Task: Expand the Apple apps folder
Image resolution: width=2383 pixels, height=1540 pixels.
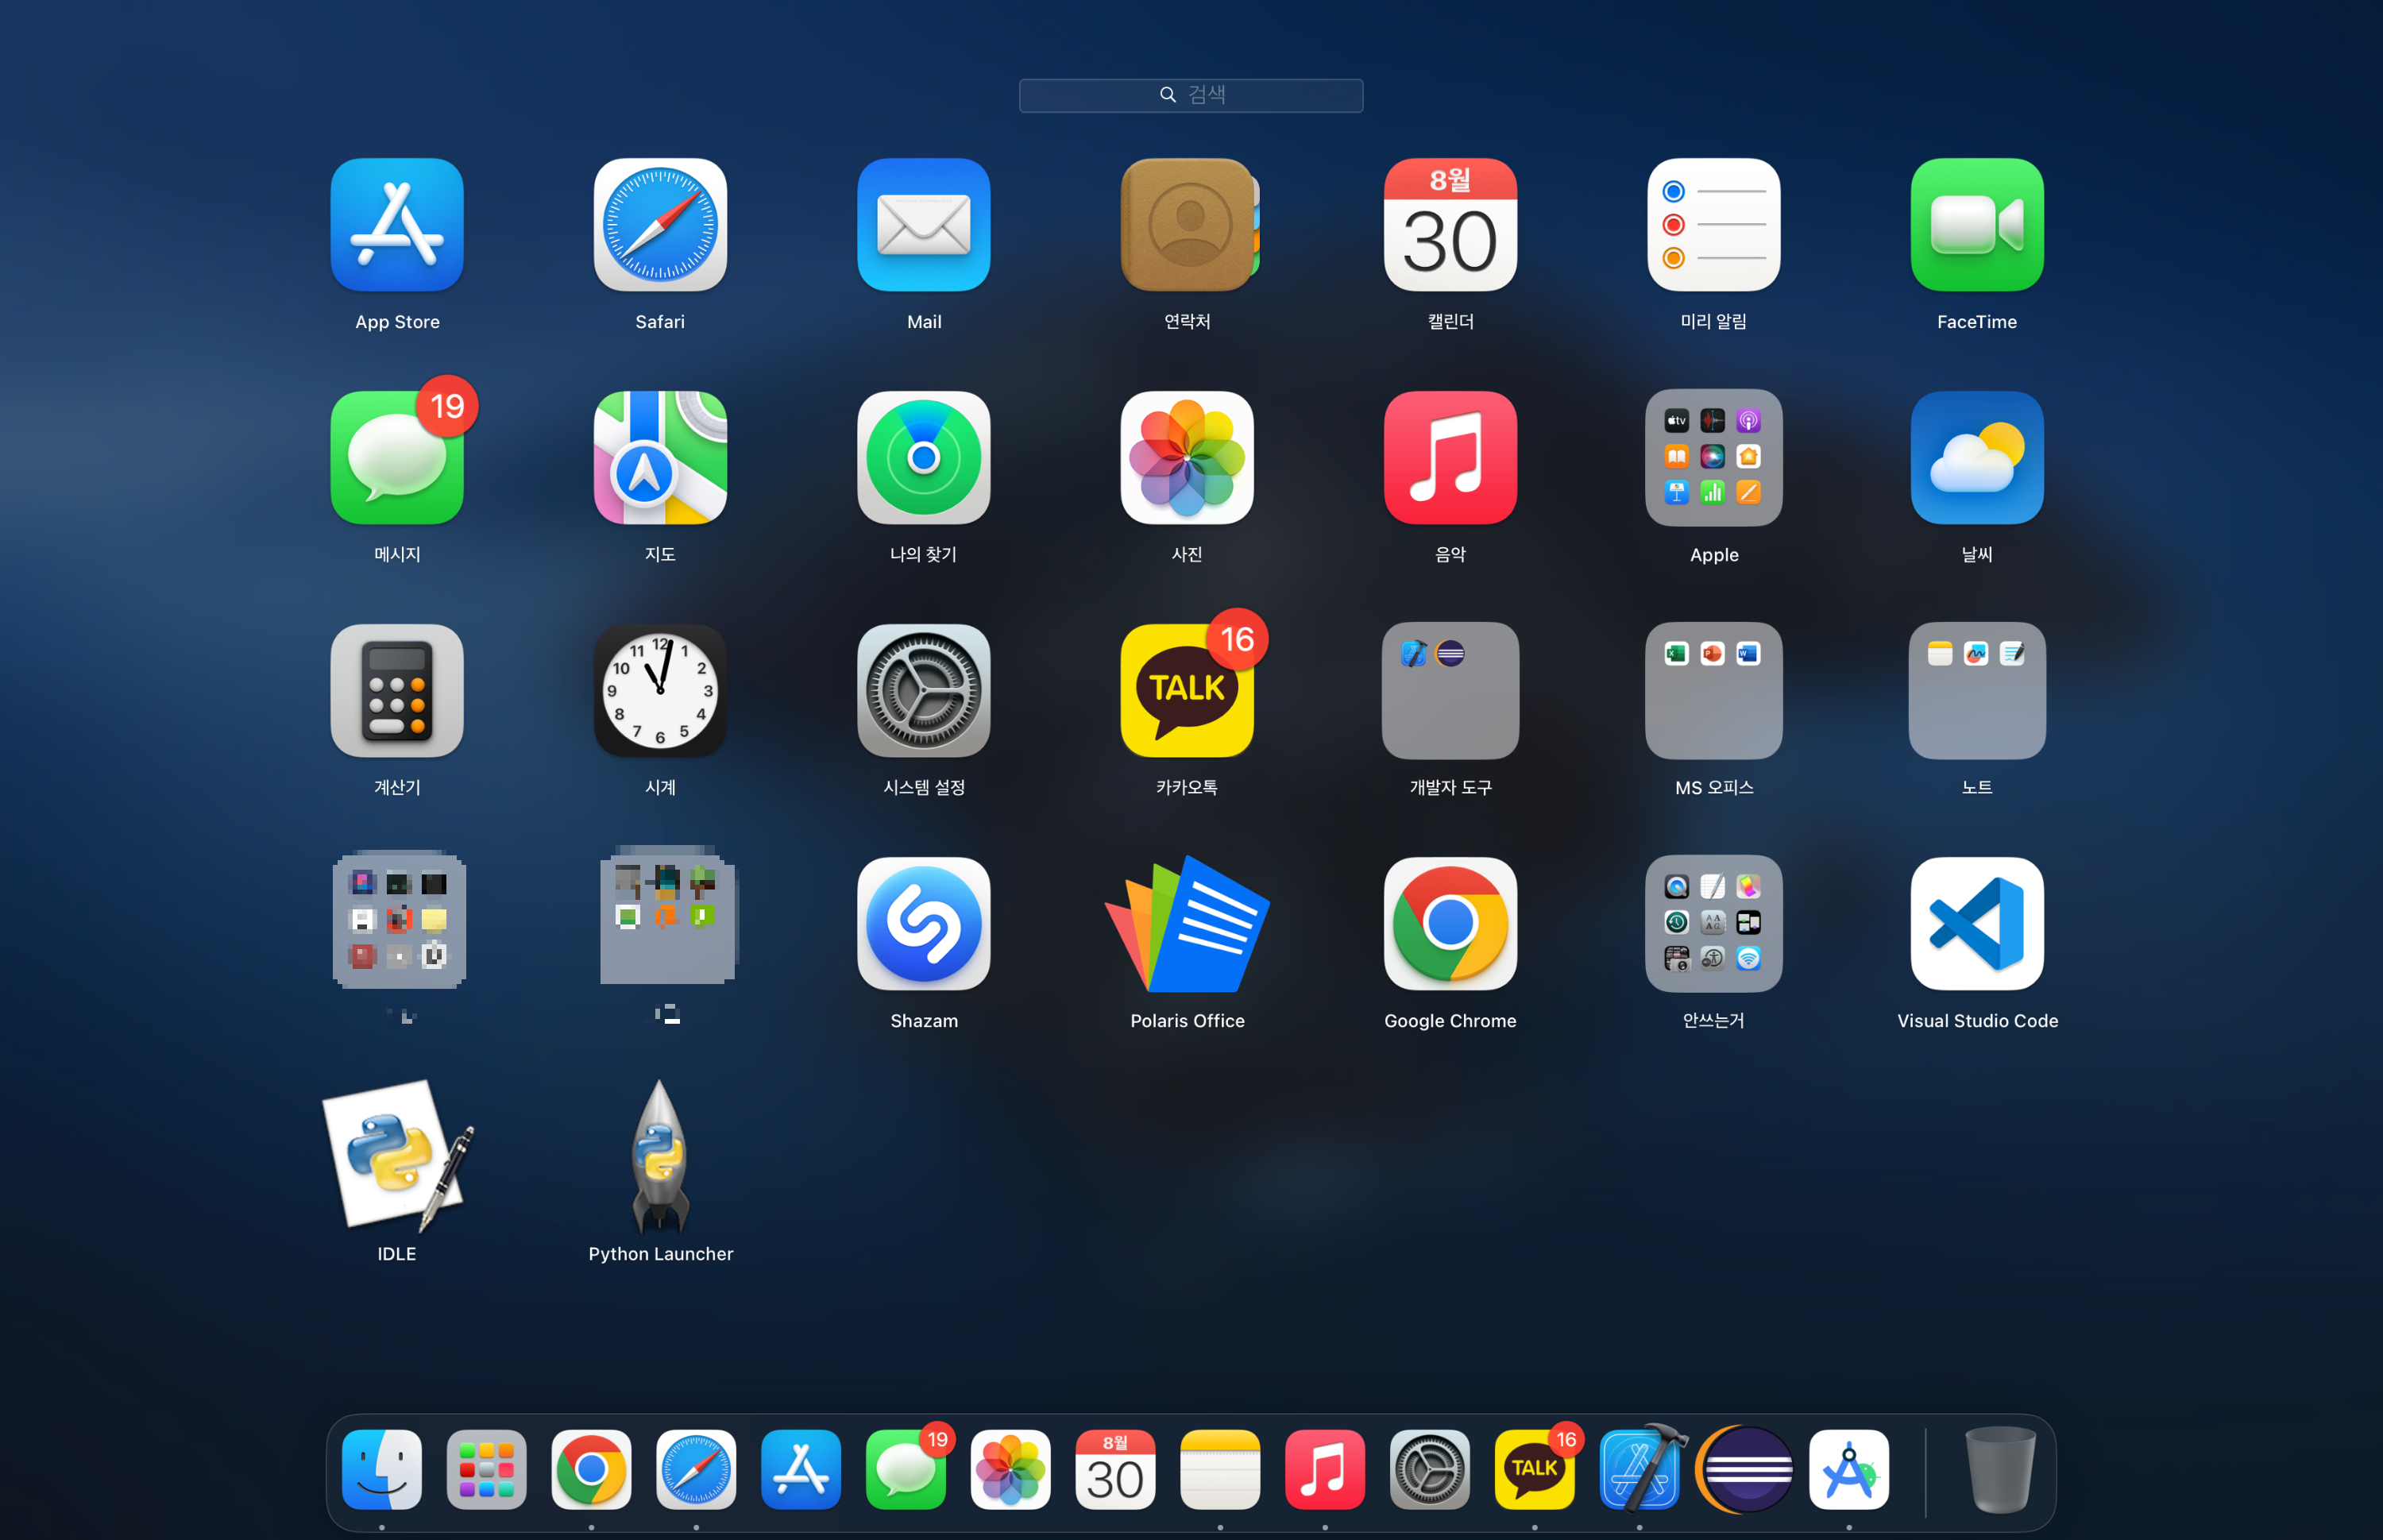Action: tap(1713, 458)
